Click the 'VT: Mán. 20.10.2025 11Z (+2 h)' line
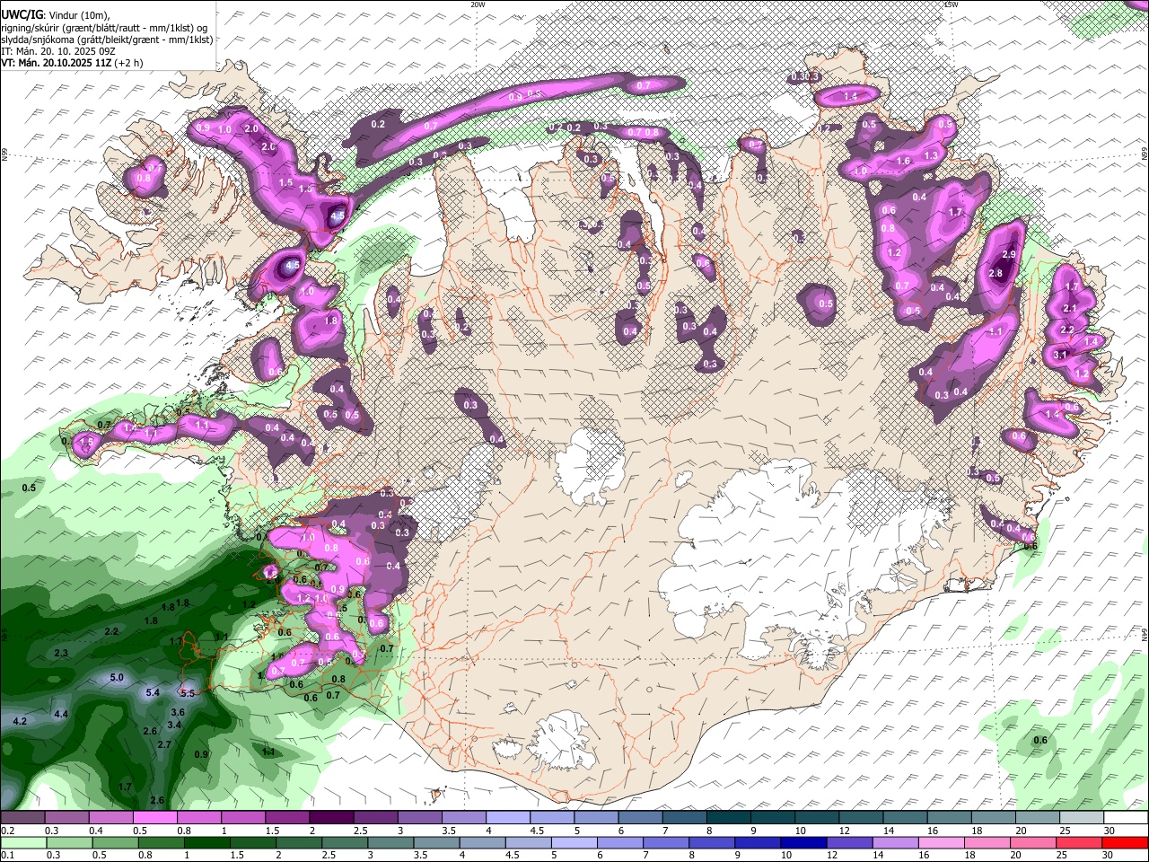 71,63
